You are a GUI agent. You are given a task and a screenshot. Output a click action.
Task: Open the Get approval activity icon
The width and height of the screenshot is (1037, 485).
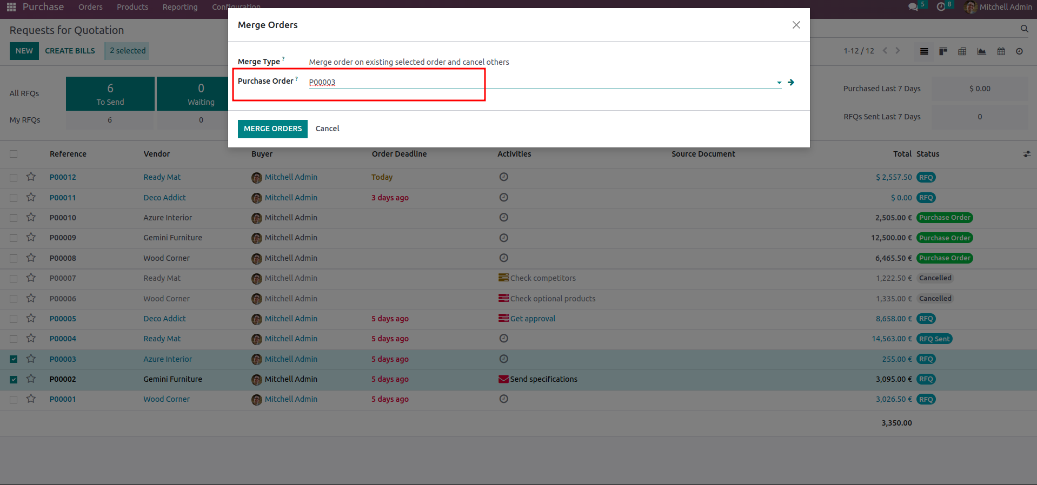(503, 318)
